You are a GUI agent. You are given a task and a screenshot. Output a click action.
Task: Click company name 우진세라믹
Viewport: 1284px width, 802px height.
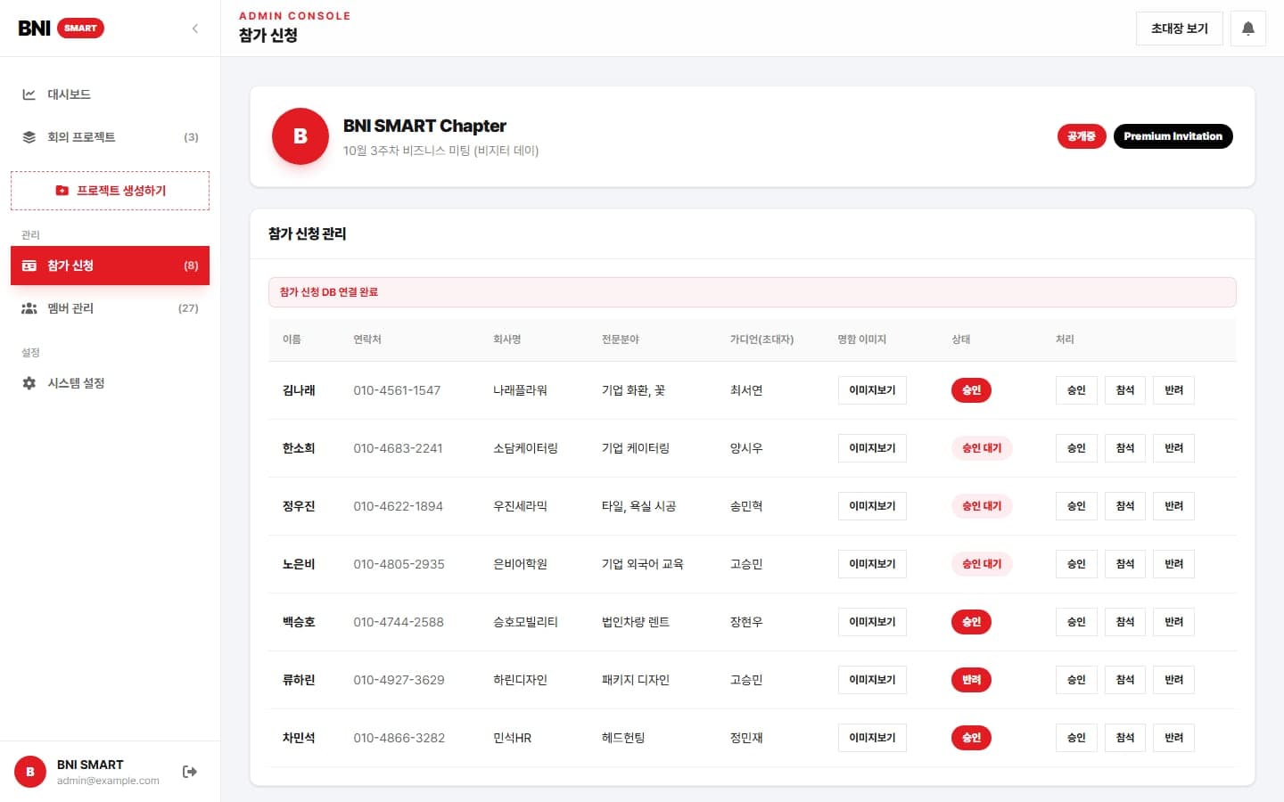(x=520, y=506)
